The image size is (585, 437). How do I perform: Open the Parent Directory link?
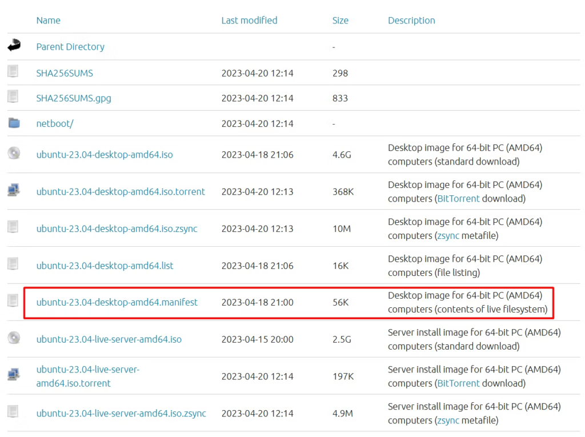pos(70,47)
